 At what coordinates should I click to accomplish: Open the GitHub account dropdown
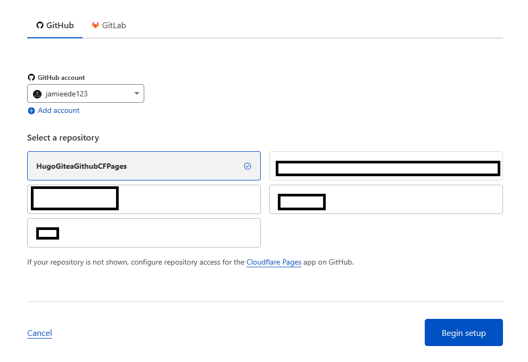click(86, 94)
